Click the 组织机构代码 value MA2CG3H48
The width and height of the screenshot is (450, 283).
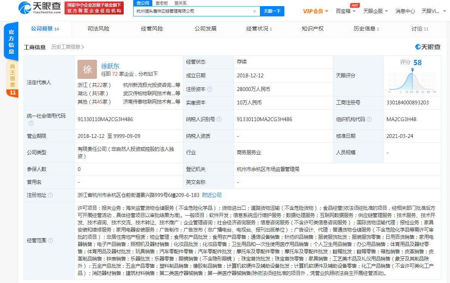[401, 119]
